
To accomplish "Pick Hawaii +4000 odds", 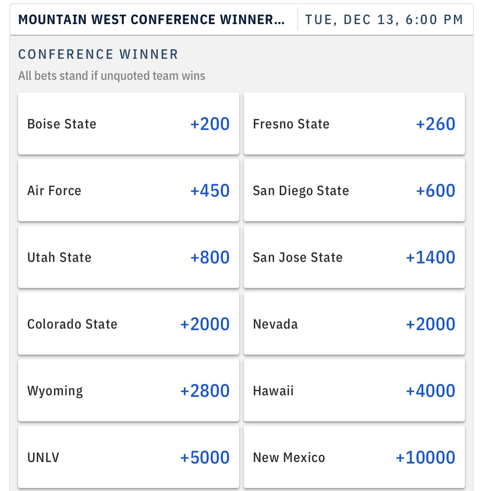I will (354, 390).
